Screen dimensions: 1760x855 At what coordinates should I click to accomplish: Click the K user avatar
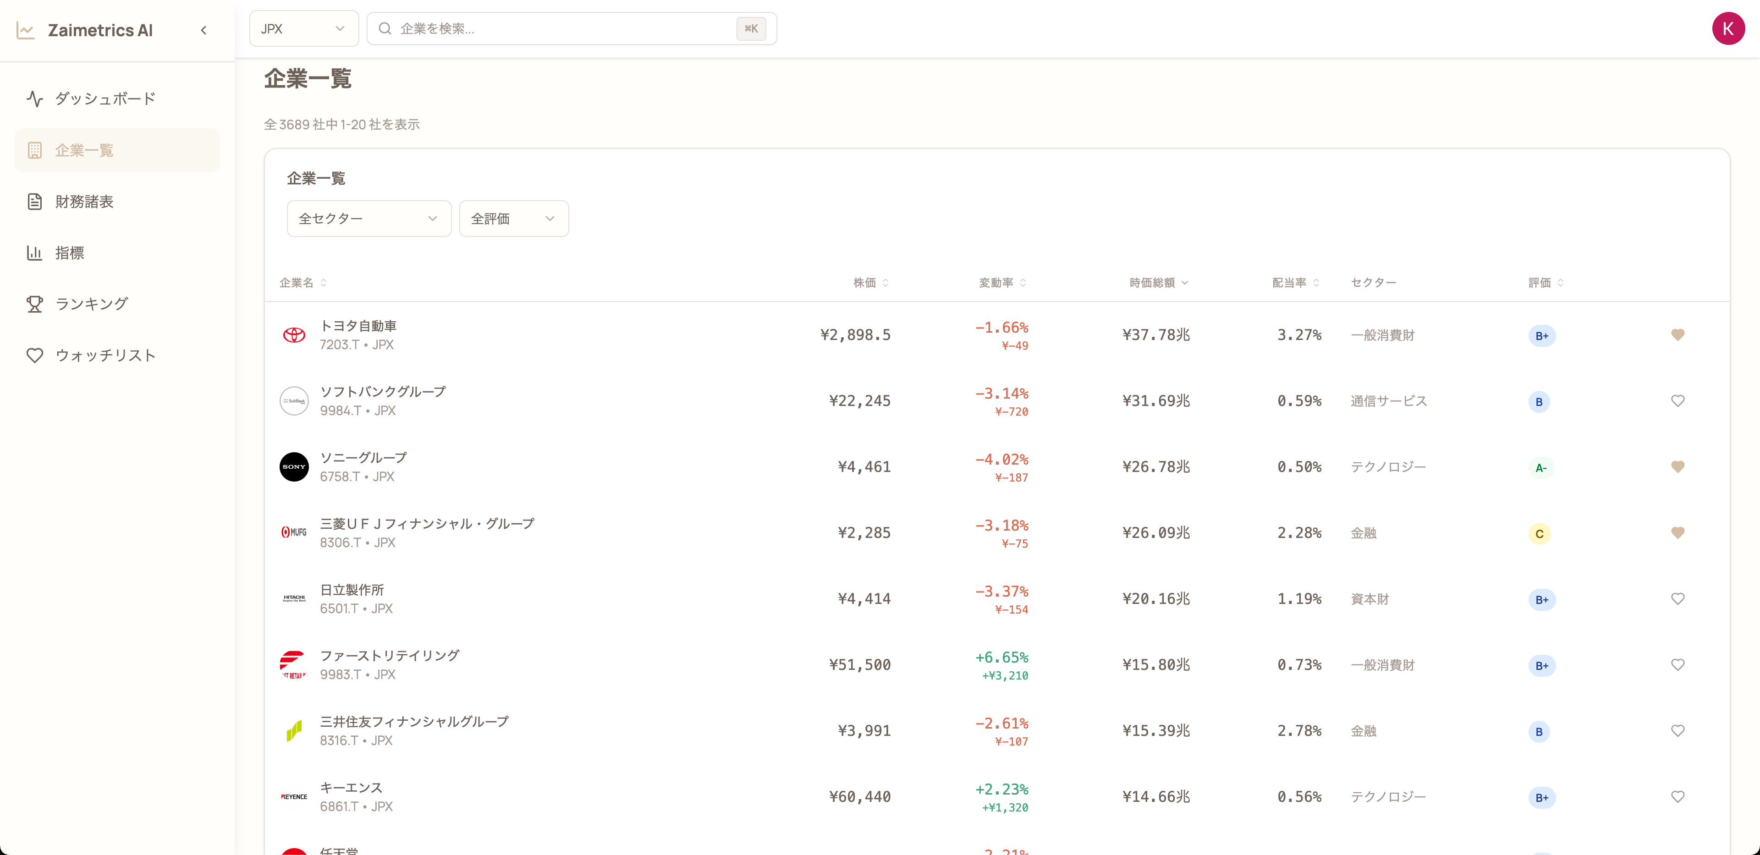(x=1728, y=29)
